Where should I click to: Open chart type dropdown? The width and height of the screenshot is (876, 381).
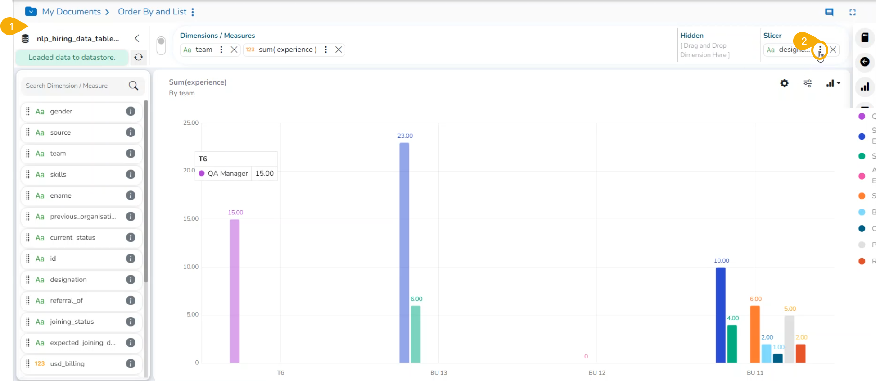click(833, 83)
